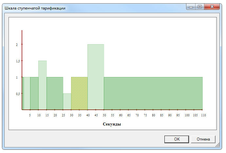Select the long bar from 50 to 110 seconds
This screenshot has width=226, height=153.
pyautogui.click(x=153, y=93)
